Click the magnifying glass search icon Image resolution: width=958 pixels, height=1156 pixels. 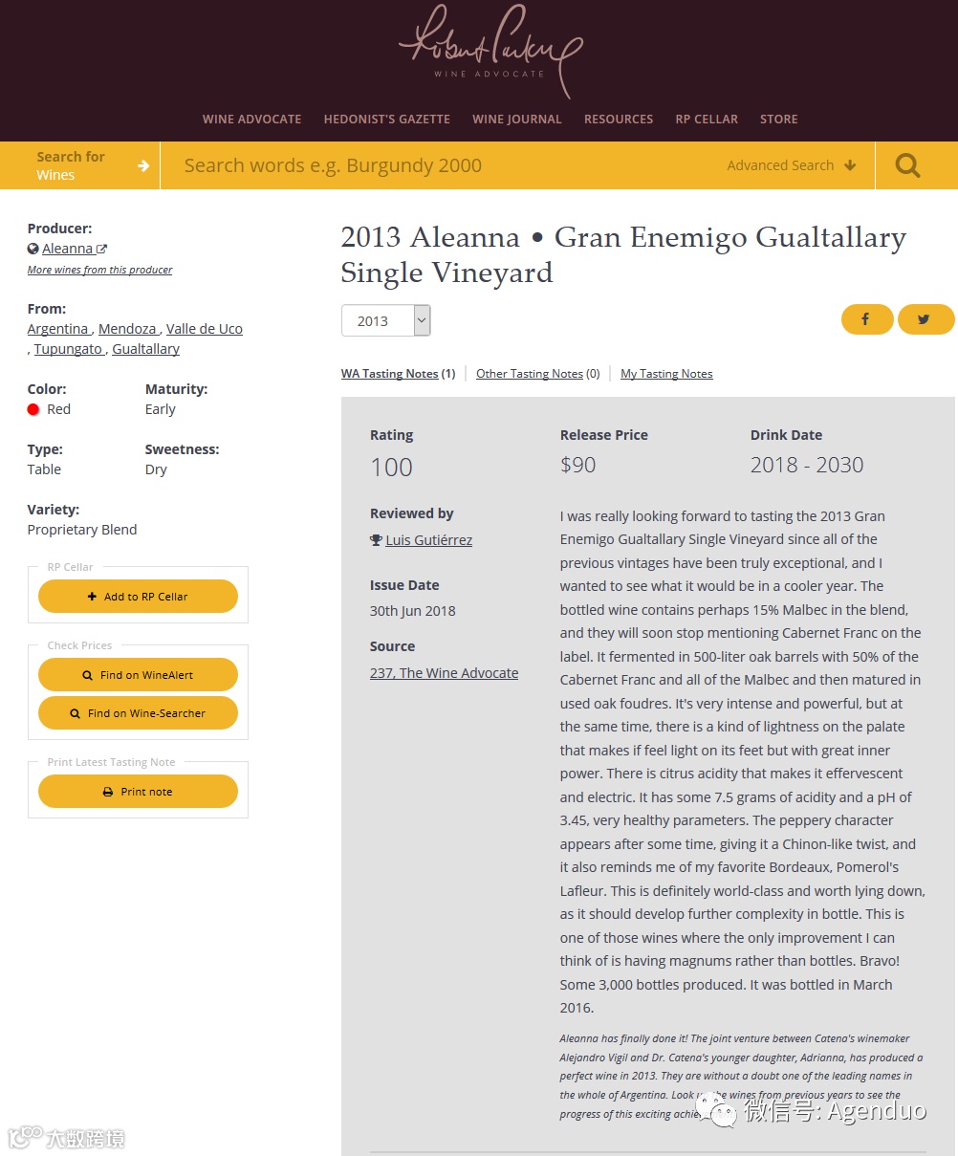[907, 165]
